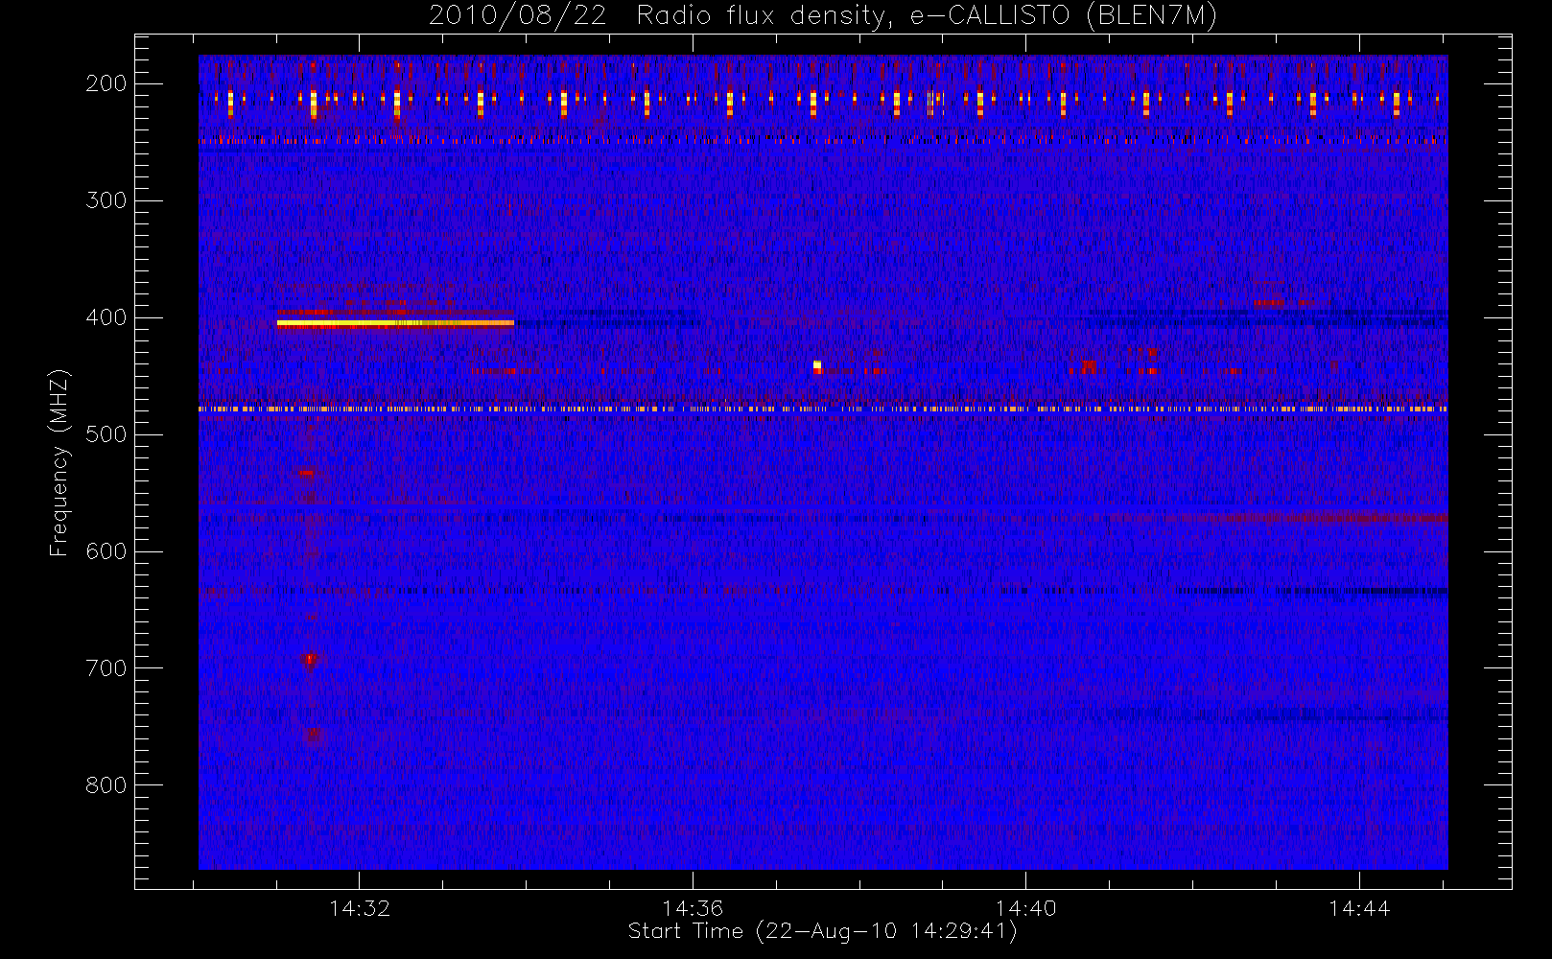Viewport: 1552px width, 959px height.
Task: Click the 'Start Time (22-Aug-10 14:29:41)' label
Action: tap(822, 931)
